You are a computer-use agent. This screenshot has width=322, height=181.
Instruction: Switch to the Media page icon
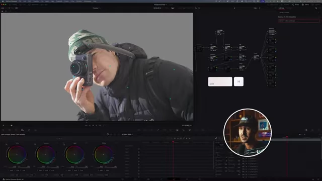123,179
